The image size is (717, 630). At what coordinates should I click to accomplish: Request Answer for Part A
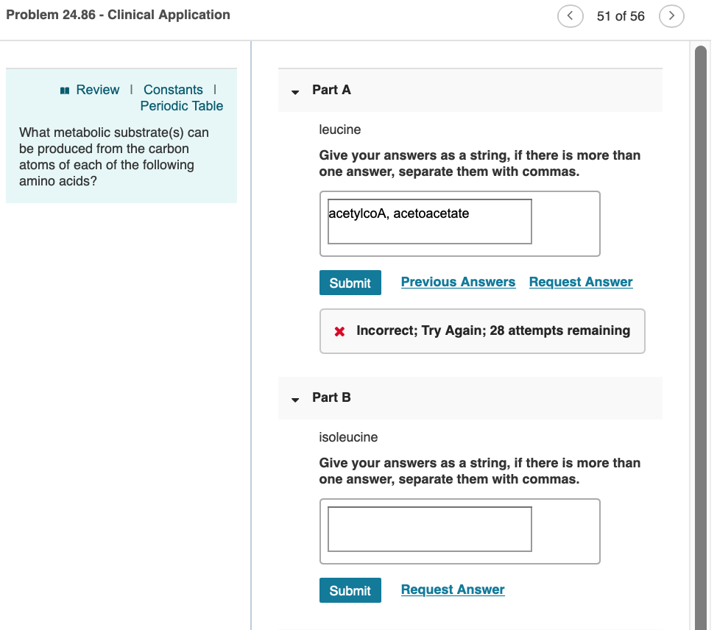(581, 281)
